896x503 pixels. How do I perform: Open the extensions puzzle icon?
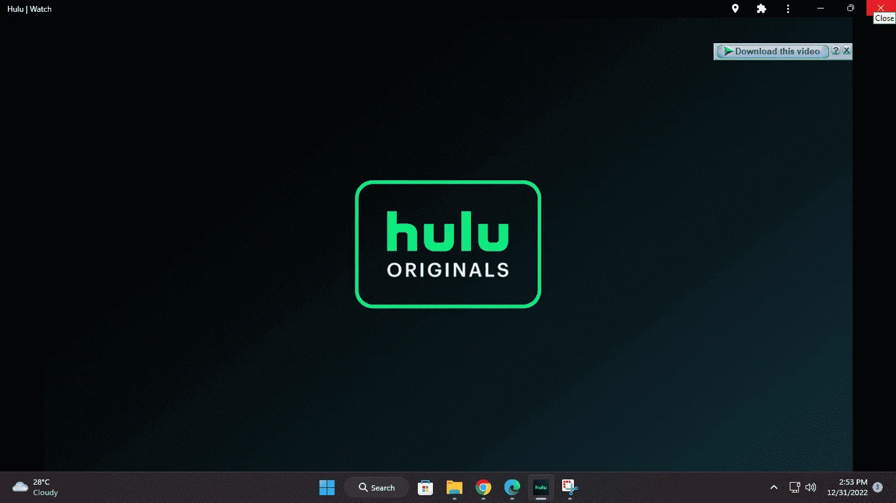pos(762,9)
